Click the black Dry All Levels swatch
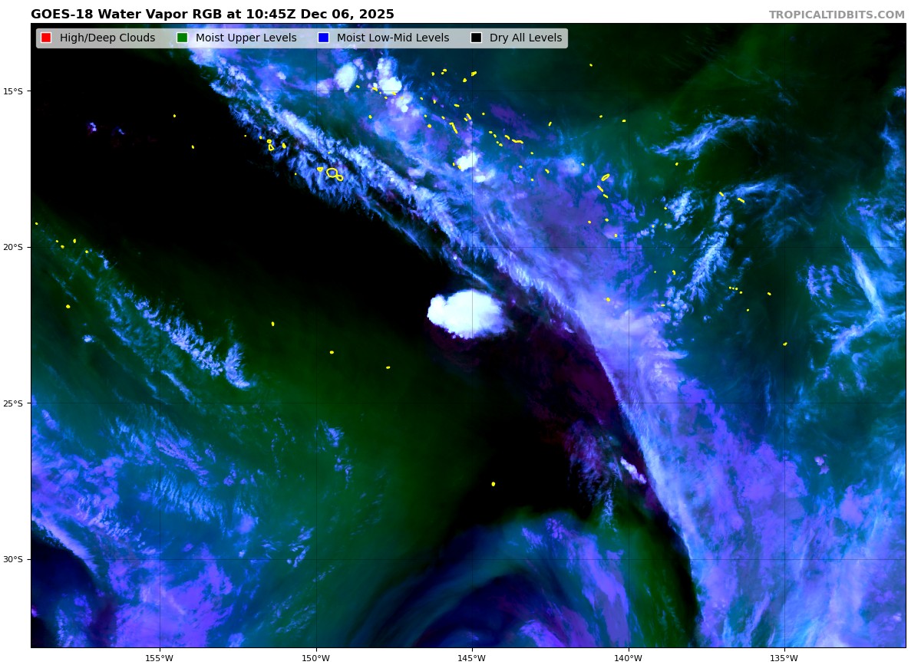Viewport: 921px width, 665px height. point(476,38)
